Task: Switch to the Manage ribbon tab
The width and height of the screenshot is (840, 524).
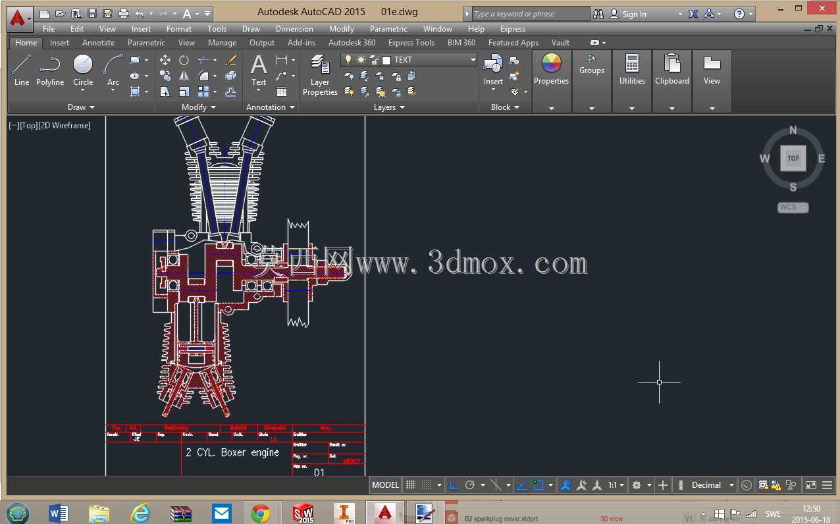Action: coord(222,43)
